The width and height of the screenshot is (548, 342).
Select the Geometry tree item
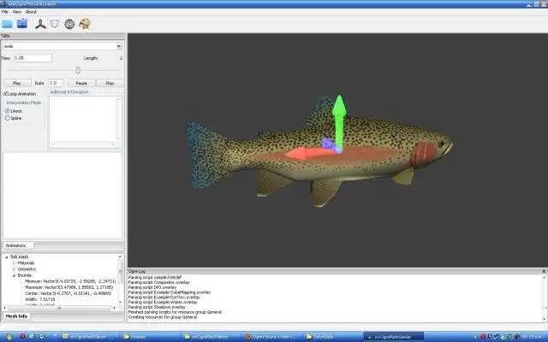27,269
